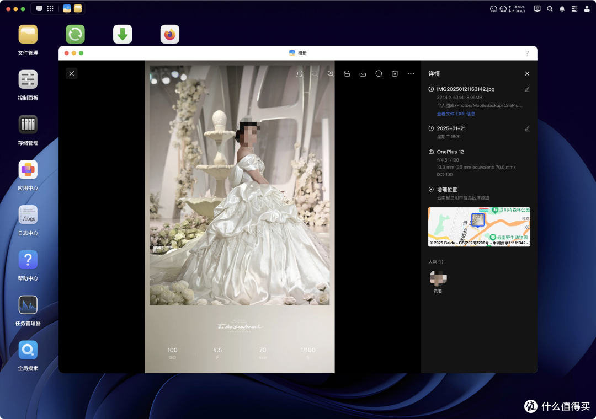The width and height of the screenshot is (596, 419).
Task: Open the album window help question mark
Action: (x=527, y=53)
